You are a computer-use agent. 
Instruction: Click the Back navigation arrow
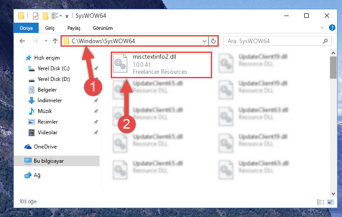coord(22,41)
